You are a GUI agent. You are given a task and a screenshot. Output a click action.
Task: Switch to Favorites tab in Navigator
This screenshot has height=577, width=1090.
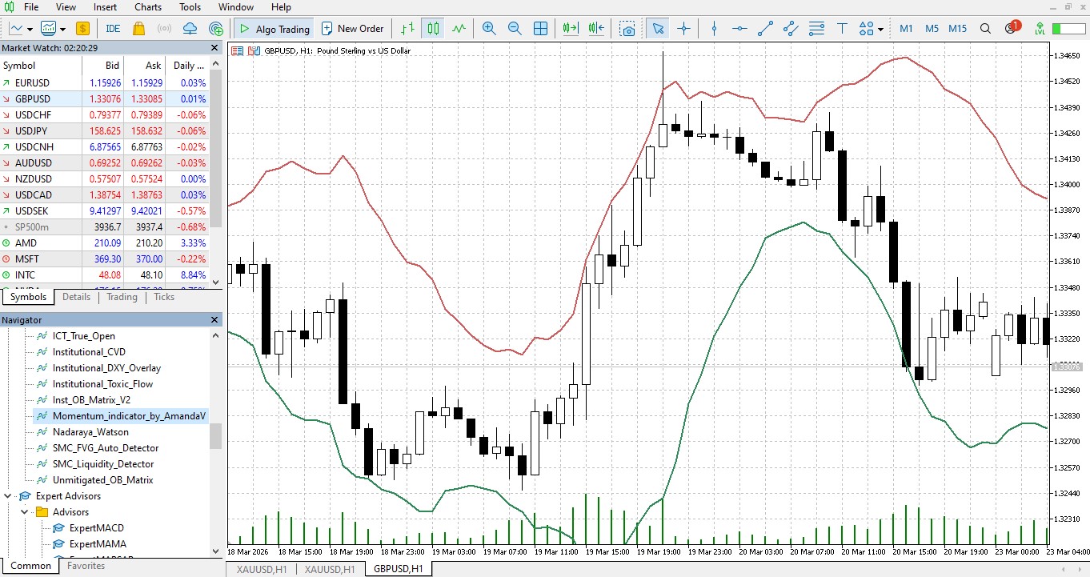coord(86,566)
